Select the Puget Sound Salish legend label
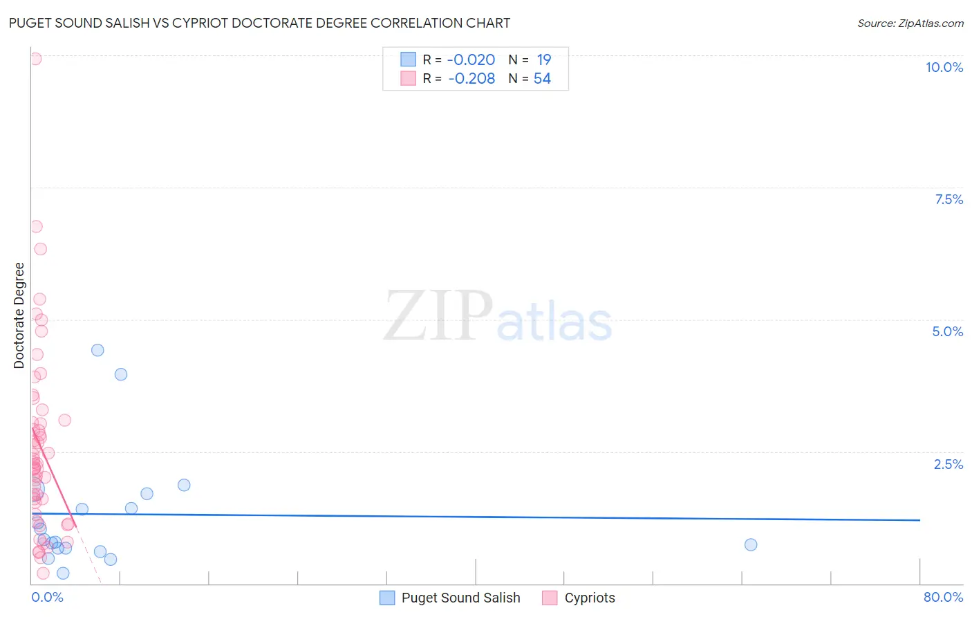Viewport: 972px width, 617px height. tap(461, 598)
